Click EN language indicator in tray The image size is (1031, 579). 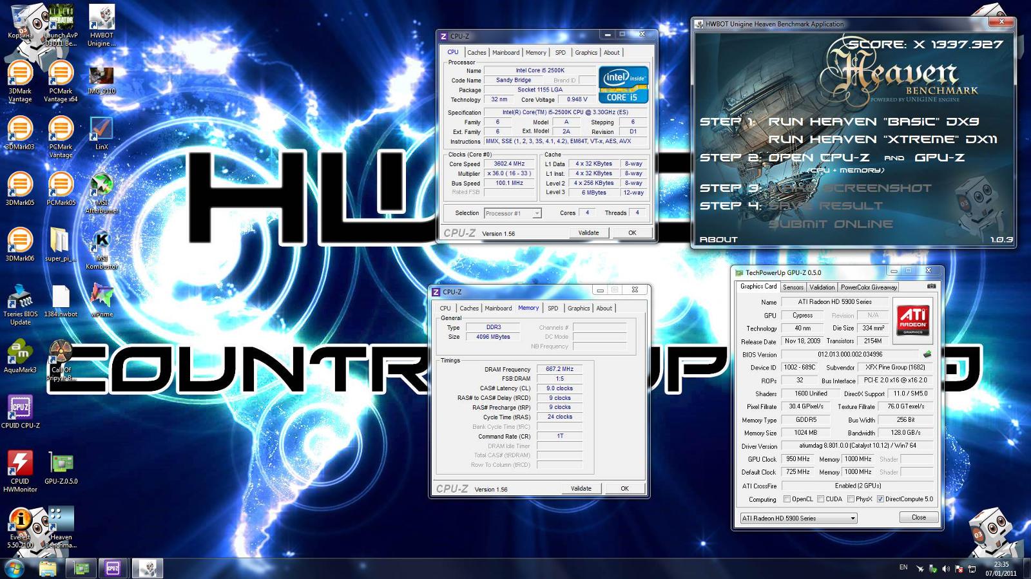[903, 567]
